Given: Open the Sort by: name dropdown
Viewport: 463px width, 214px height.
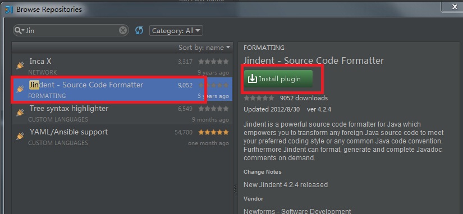Looking at the screenshot, I should pos(204,48).
